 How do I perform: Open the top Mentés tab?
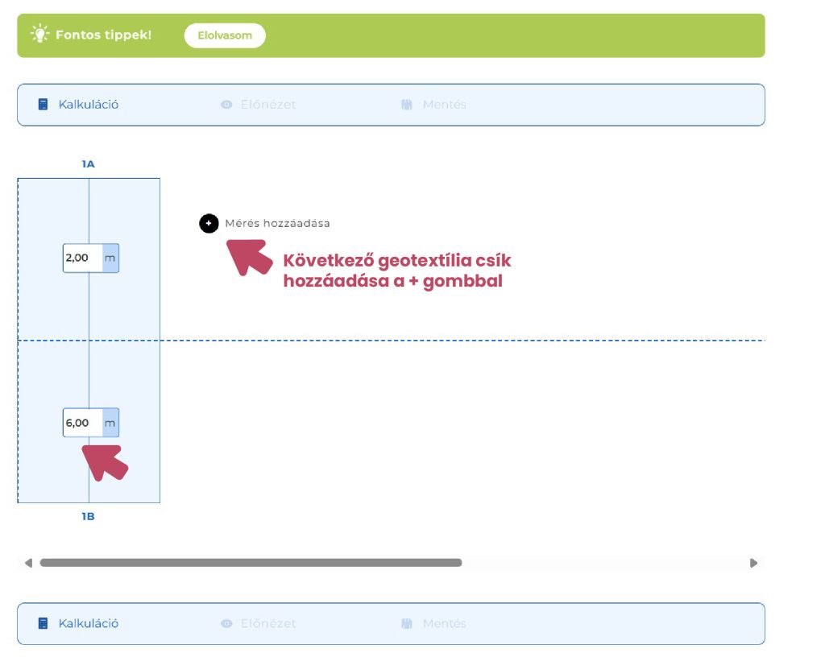pyautogui.click(x=444, y=105)
